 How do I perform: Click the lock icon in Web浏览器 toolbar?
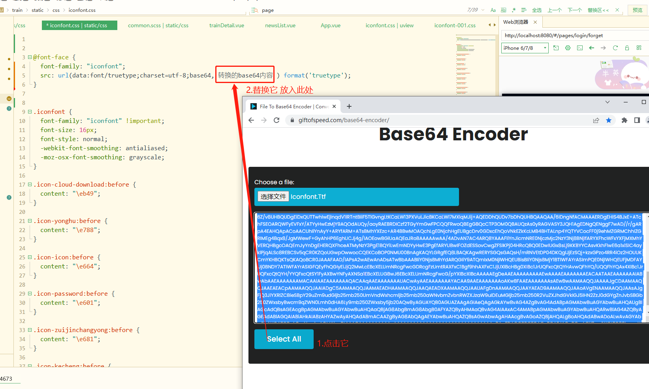(627, 48)
